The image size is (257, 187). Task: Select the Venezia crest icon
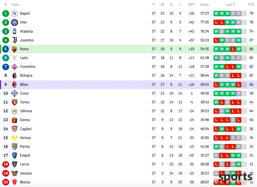coord(14,173)
